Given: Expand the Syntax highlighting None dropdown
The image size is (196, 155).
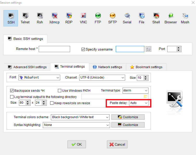Looking at the screenshot, I should coord(76,125).
